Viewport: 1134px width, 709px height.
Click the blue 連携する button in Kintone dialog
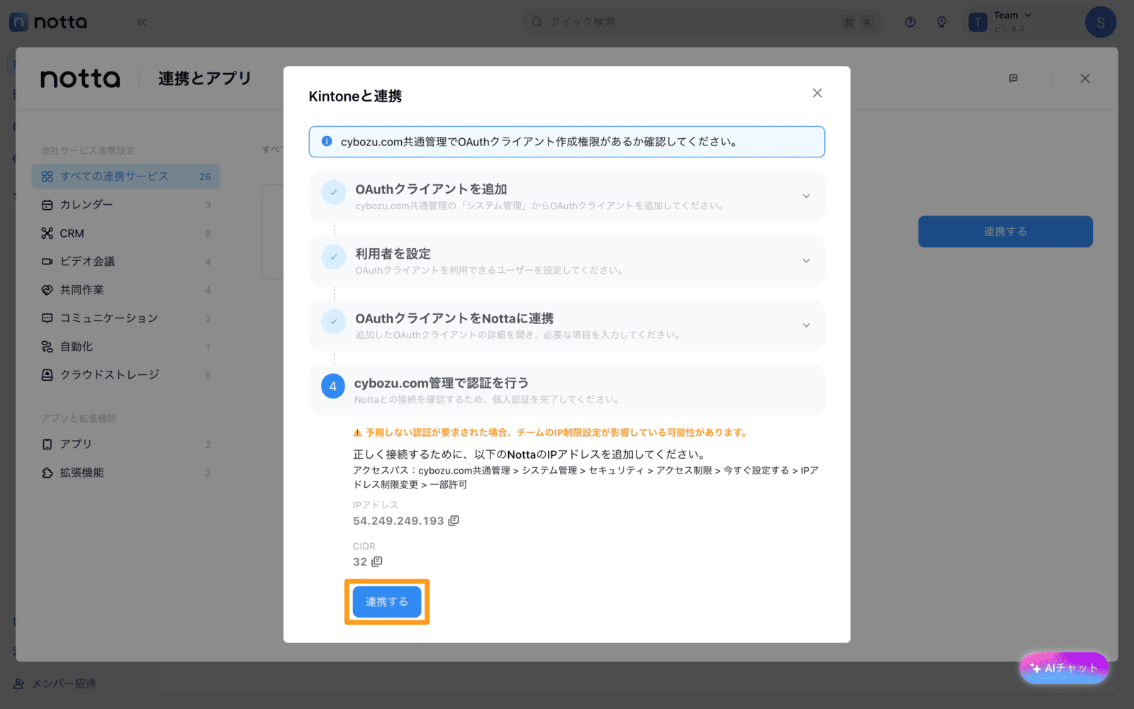[x=387, y=602]
